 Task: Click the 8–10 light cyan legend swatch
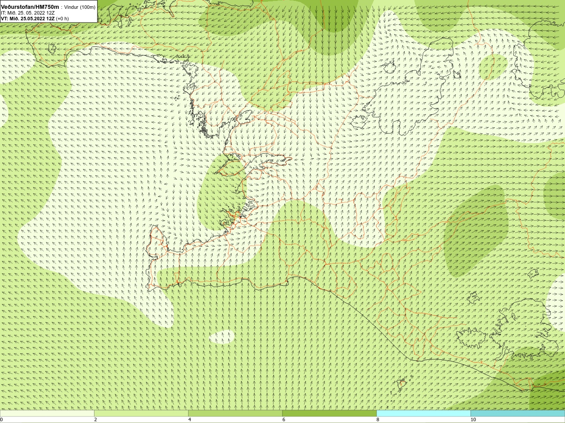(424, 413)
